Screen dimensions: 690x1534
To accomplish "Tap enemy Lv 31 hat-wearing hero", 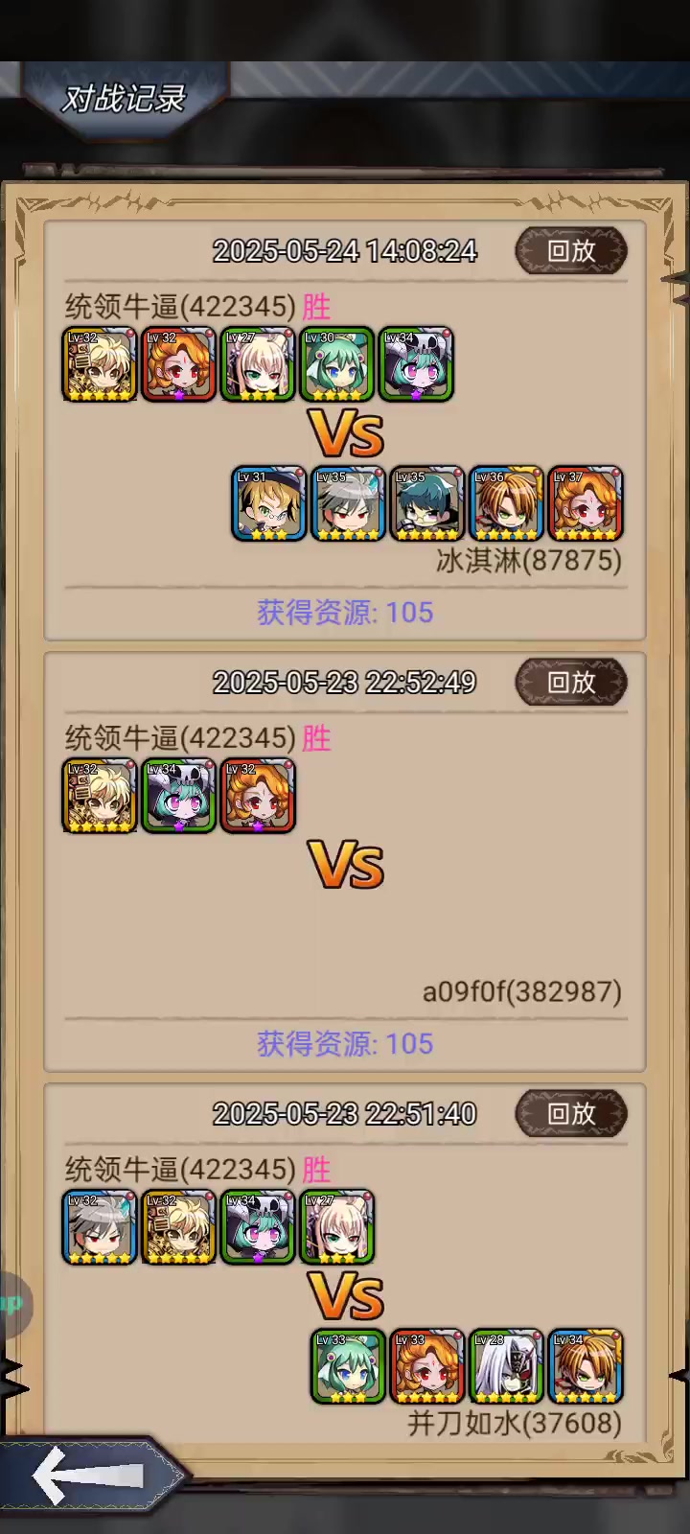I will 269,504.
